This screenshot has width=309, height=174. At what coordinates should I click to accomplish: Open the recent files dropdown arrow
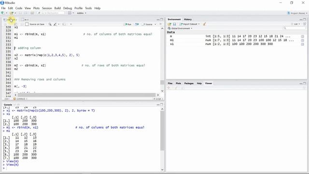click(15, 13)
